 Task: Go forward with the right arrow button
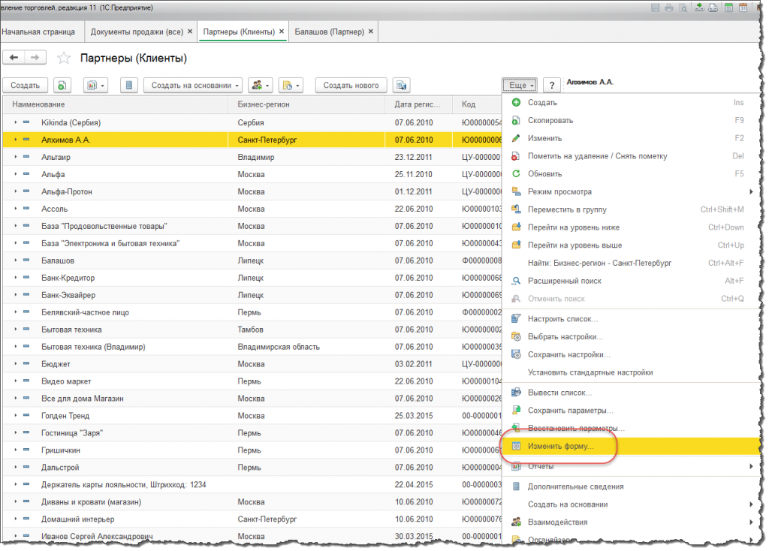35,58
